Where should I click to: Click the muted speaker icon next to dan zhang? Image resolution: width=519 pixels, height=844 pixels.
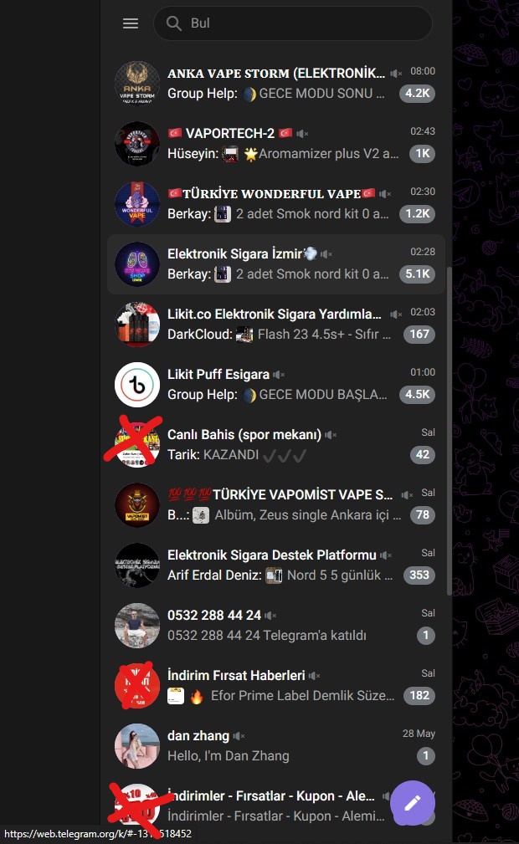coord(239,736)
